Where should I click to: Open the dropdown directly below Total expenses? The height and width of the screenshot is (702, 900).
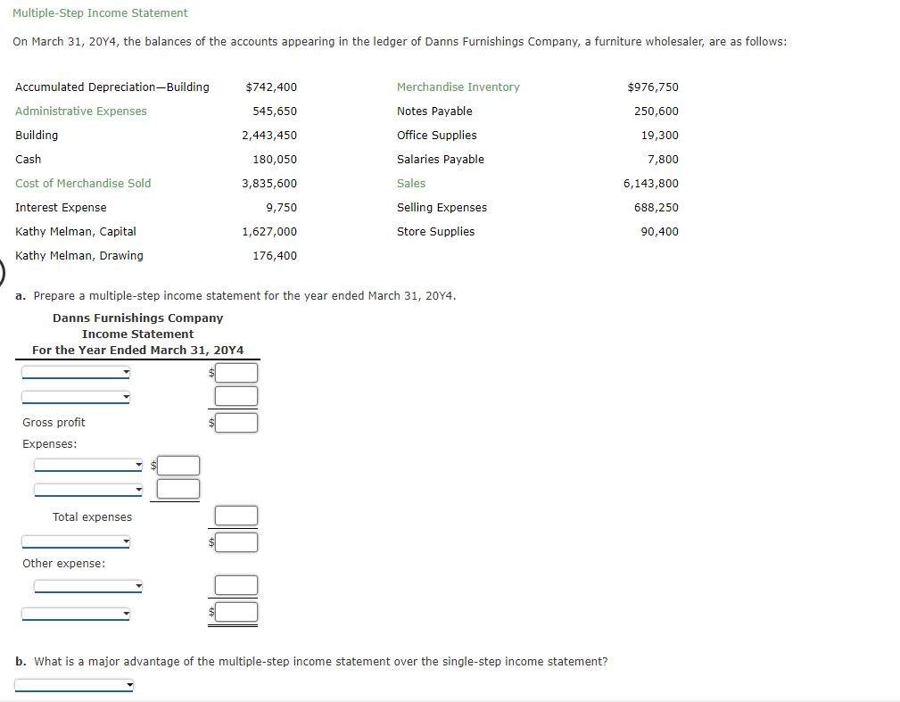(76, 541)
